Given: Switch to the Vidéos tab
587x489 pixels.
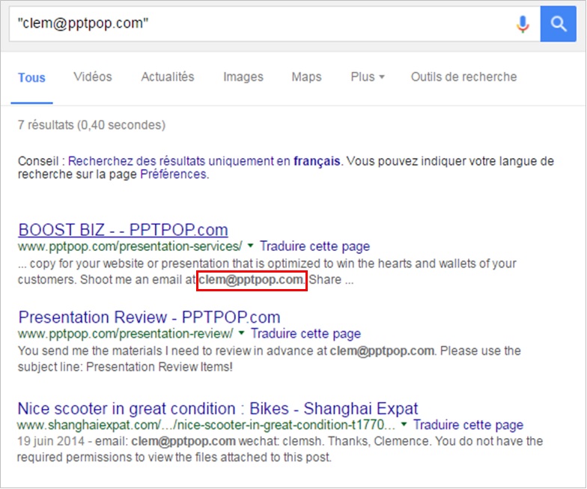Looking at the screenshot, I should tap(93, 76).
